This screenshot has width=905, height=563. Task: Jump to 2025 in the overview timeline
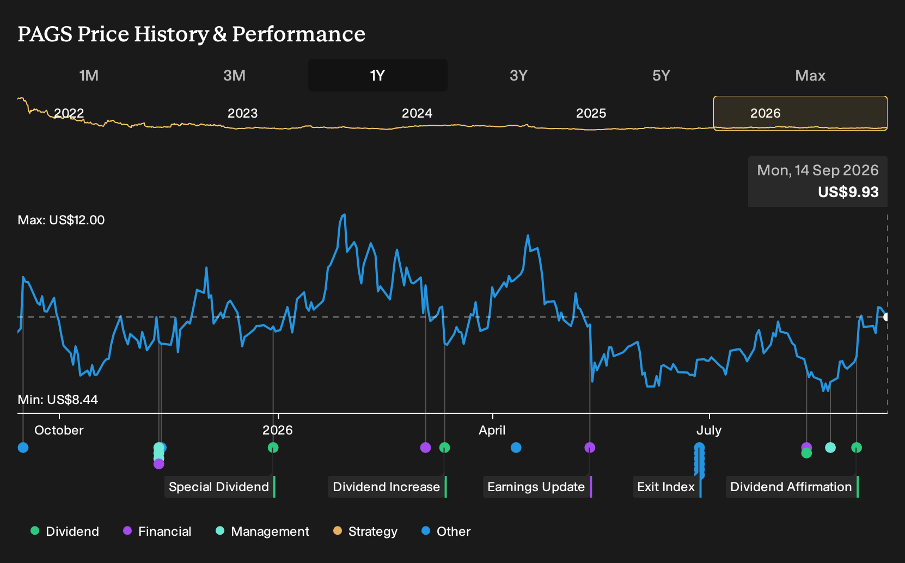pos(591,113)
